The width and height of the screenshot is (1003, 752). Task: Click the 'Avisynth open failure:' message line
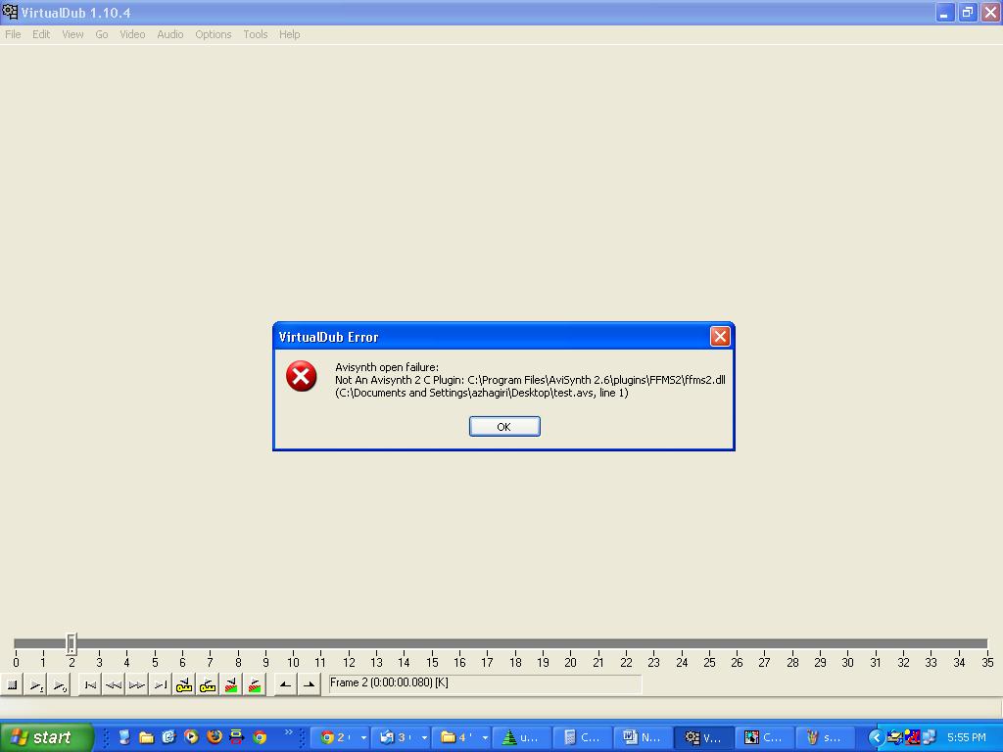click(387, 367)
